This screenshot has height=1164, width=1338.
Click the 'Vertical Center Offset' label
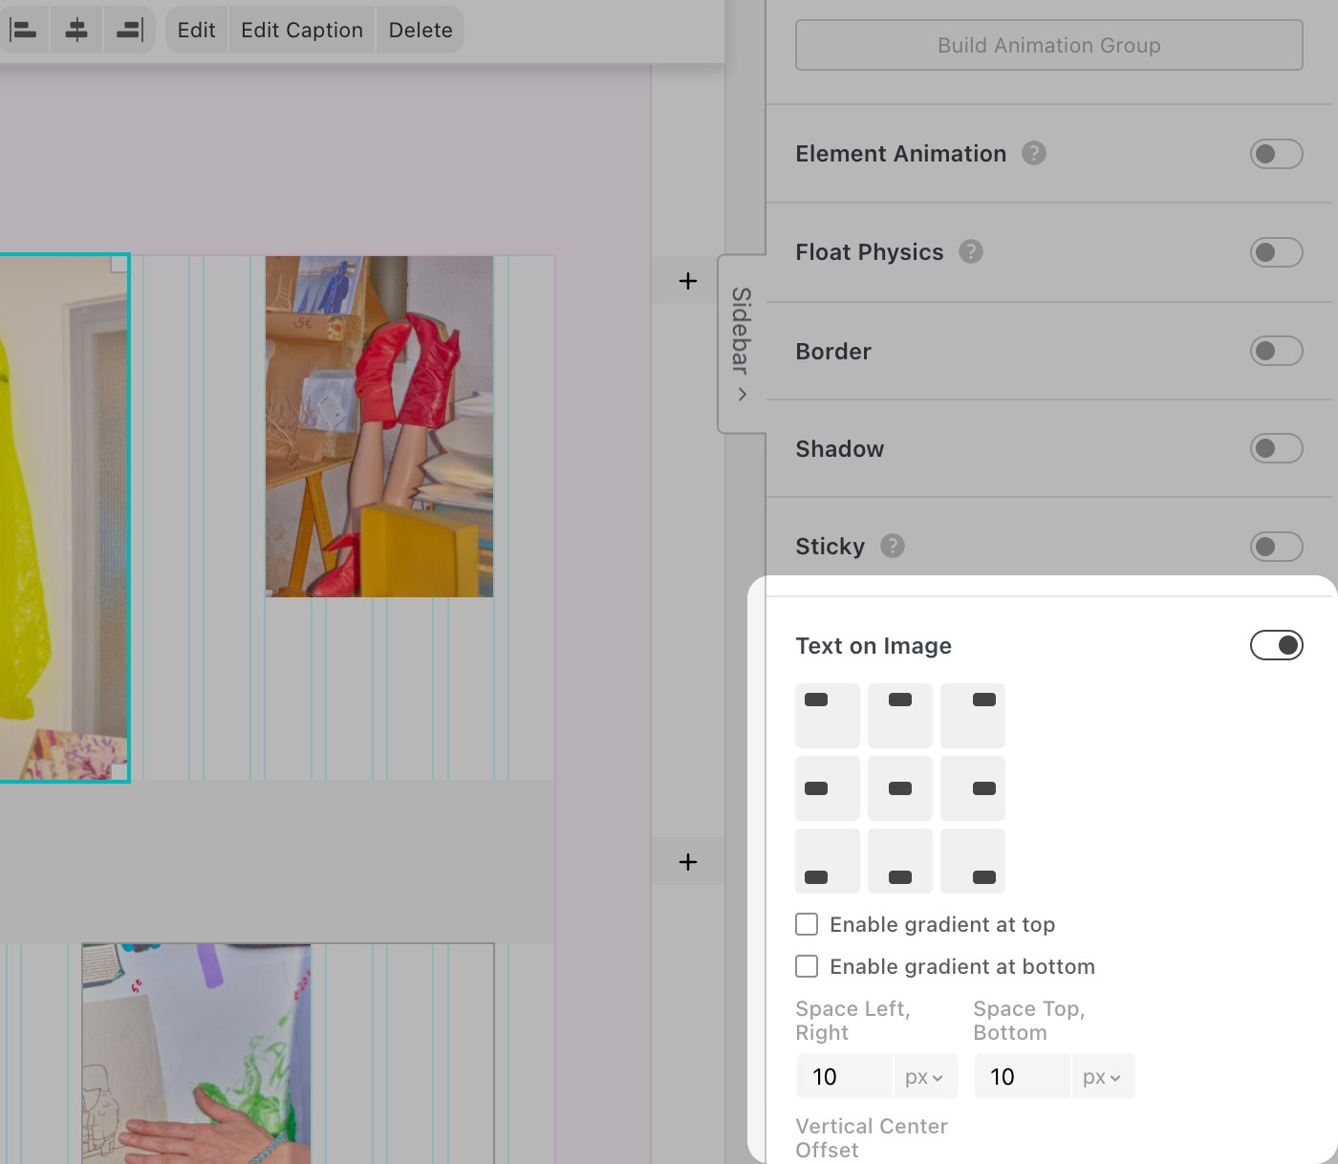click(x=872, y=1138)
